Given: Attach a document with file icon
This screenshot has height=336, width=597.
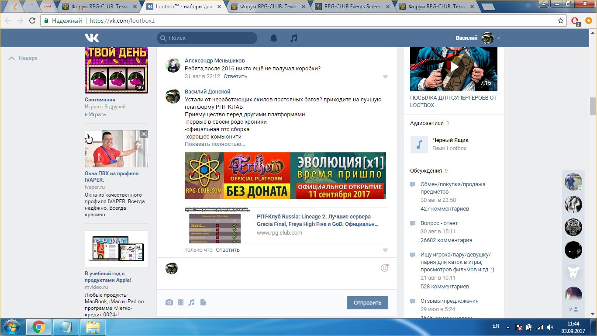Looking at the screenshot, I should 203,302.
